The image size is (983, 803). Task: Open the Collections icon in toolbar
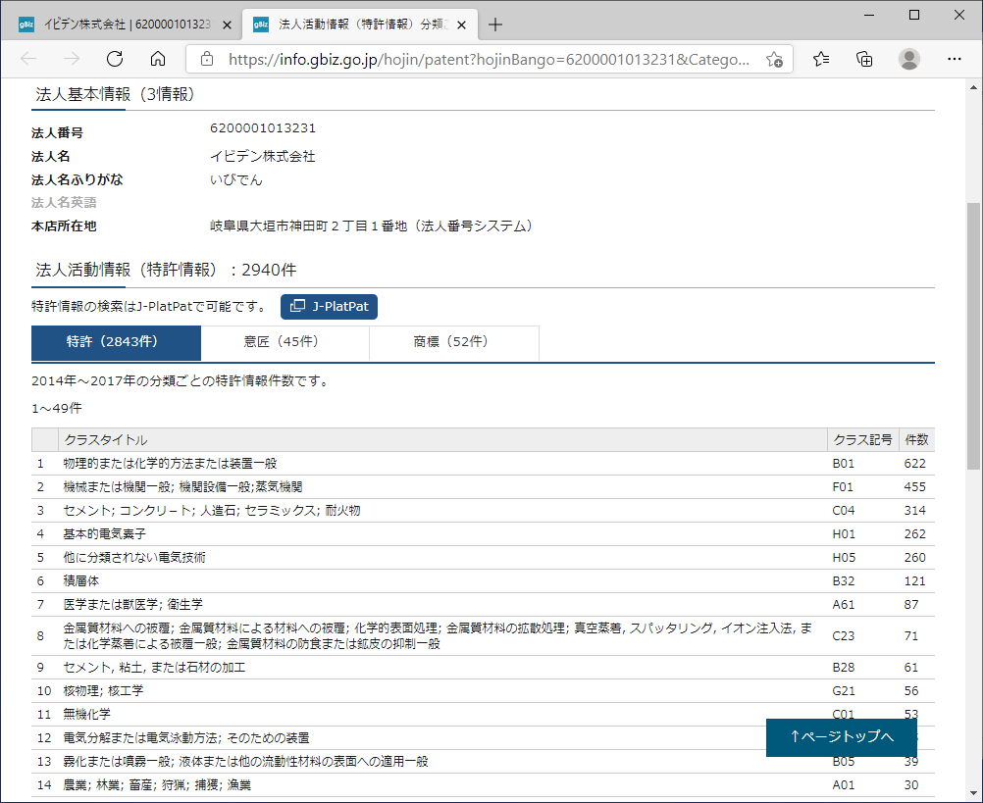(864, 59)
